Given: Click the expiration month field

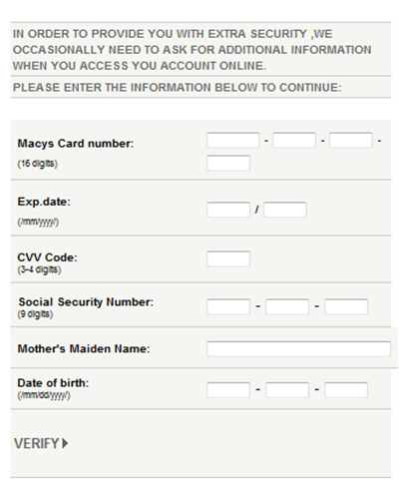Looking at the screenshot, I should click(228, 210).
